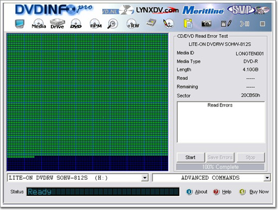Click the magnifier disc scan icon

(112, 24)
